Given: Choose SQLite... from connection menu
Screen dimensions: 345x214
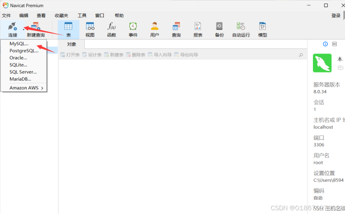Looking at the screenshot, I should pos(24,65).
